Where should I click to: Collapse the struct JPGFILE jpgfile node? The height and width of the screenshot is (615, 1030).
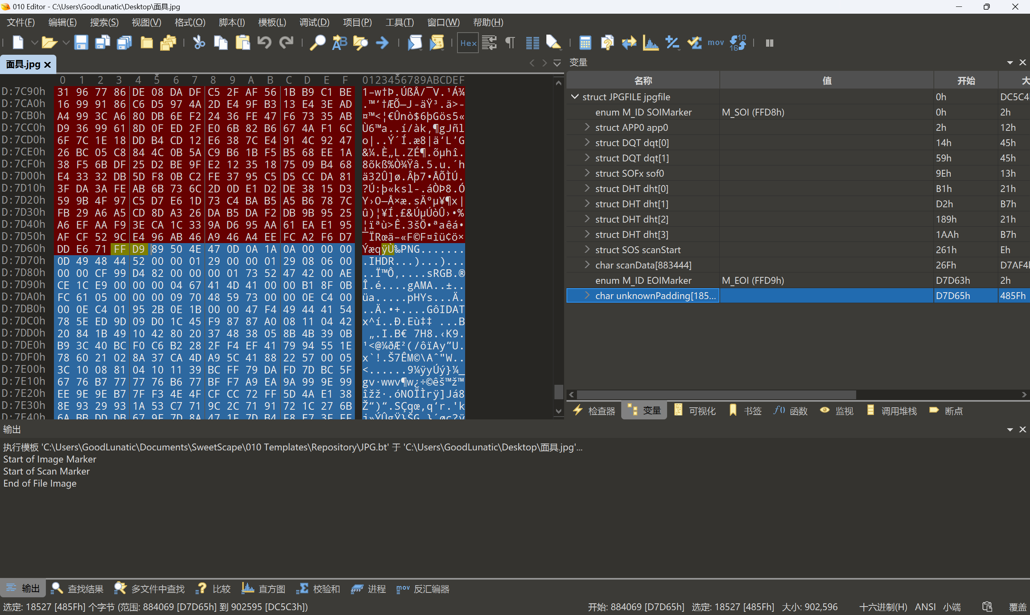tap(575, 97)
